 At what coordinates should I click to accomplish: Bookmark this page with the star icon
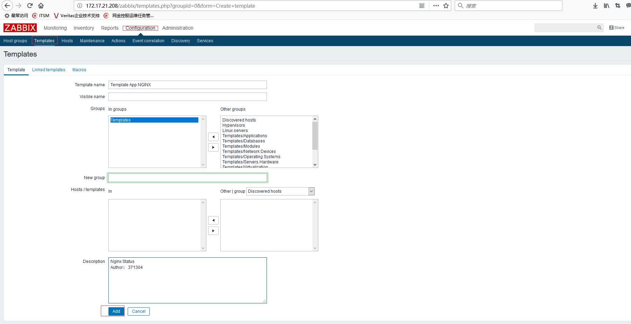coord(446,6)
